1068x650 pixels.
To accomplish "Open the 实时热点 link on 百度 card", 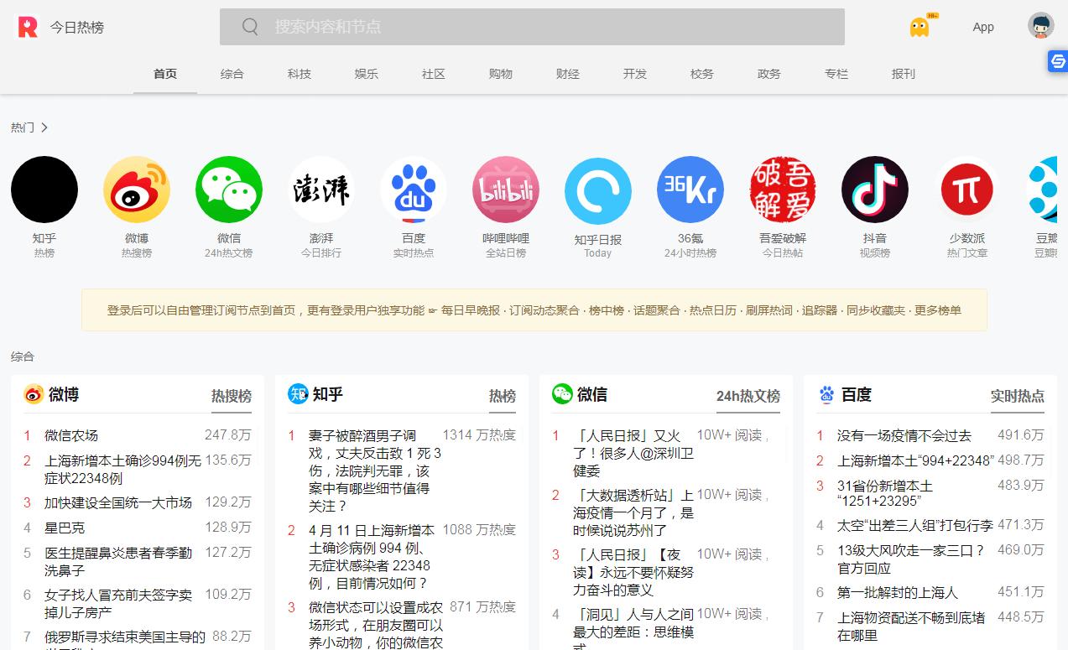I will click(x=1018, y=396).
